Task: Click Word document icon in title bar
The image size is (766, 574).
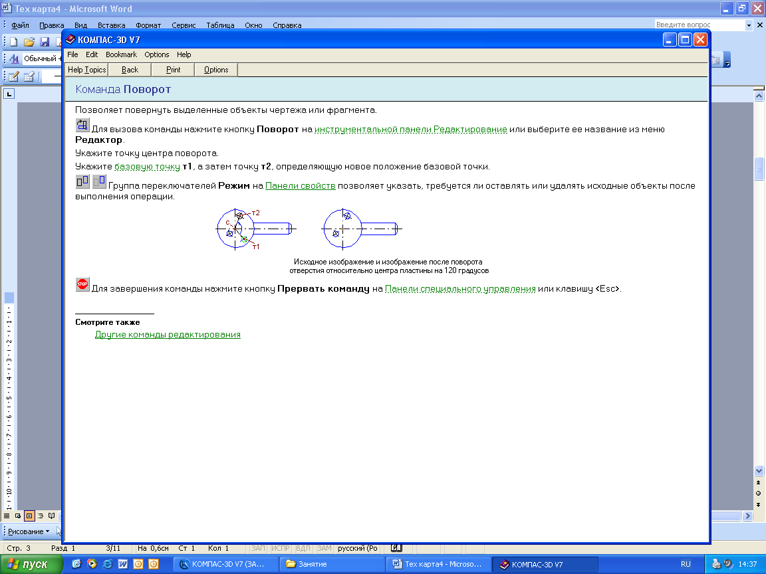Action: click(x=7, y=8)
